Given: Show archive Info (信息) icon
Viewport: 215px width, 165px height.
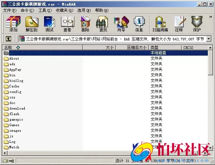Looking at the screenshot, I should click(x=139, y=24).
